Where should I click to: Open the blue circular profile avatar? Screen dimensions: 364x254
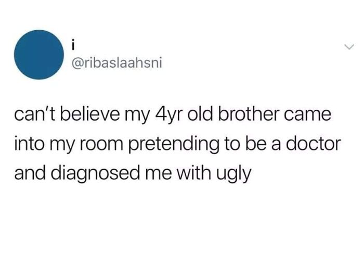click(x=39, y=55)
